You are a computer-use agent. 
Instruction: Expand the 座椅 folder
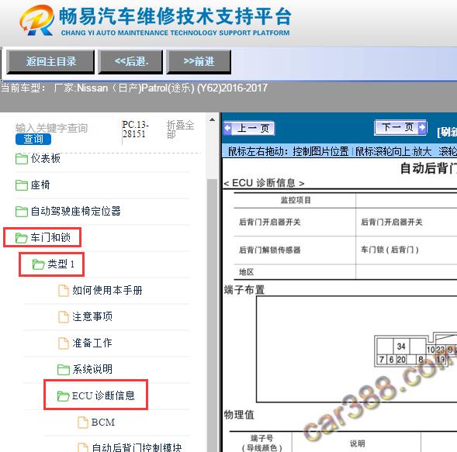point(40,185)
